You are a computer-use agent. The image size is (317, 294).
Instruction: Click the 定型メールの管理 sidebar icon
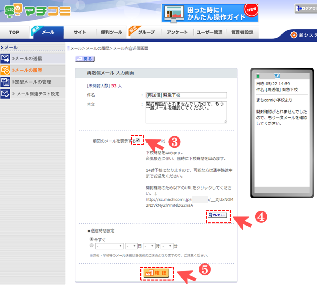point(5,82)
